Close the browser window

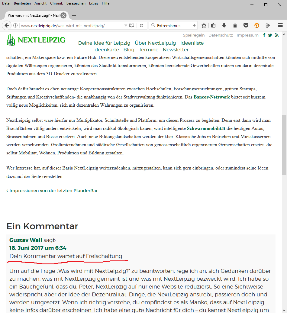(x=280, y=5)
